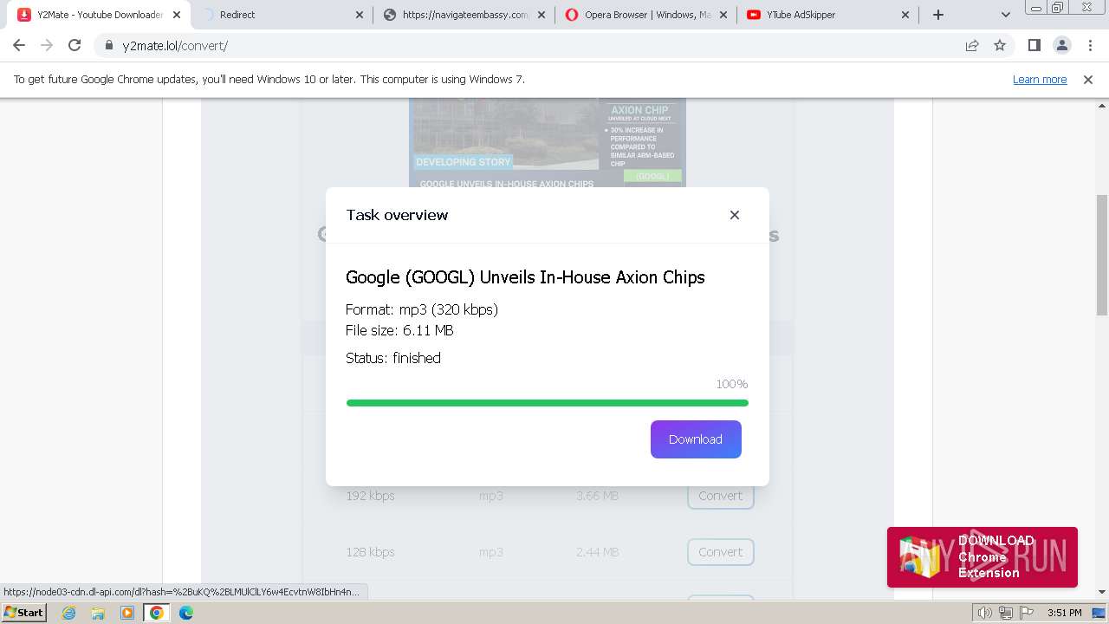View site information via lock icon
Viewport: 1109px width, 624px height.
[x=109, y=46]
